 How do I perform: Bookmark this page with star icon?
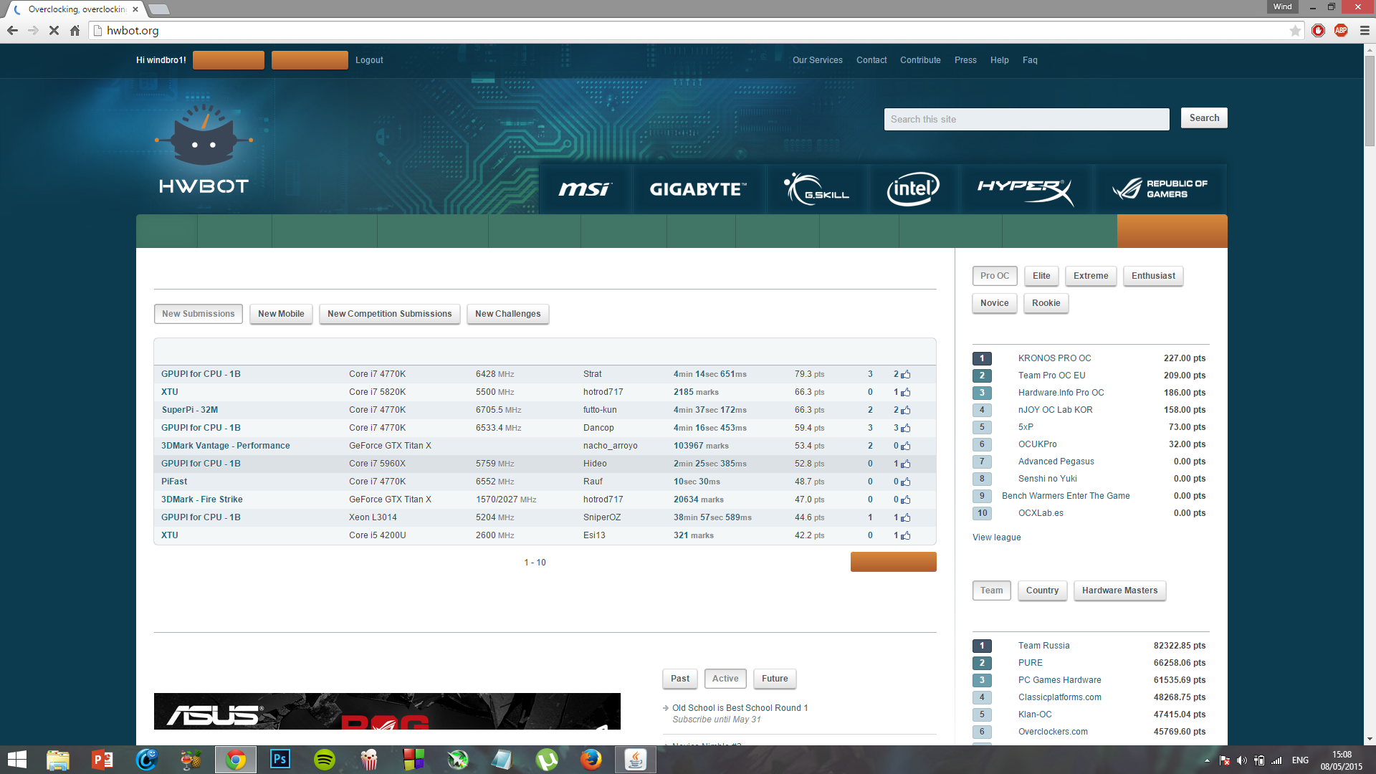(1295, 31)
